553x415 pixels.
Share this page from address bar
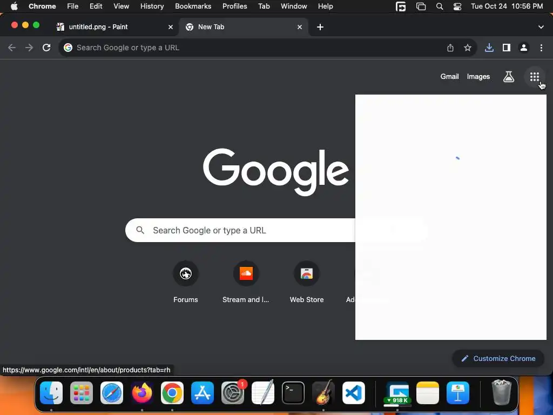pyautogui.click(x=450, y=48)
